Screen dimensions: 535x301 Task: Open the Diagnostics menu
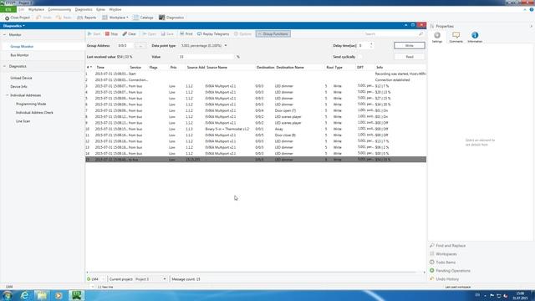coord(84,9)
